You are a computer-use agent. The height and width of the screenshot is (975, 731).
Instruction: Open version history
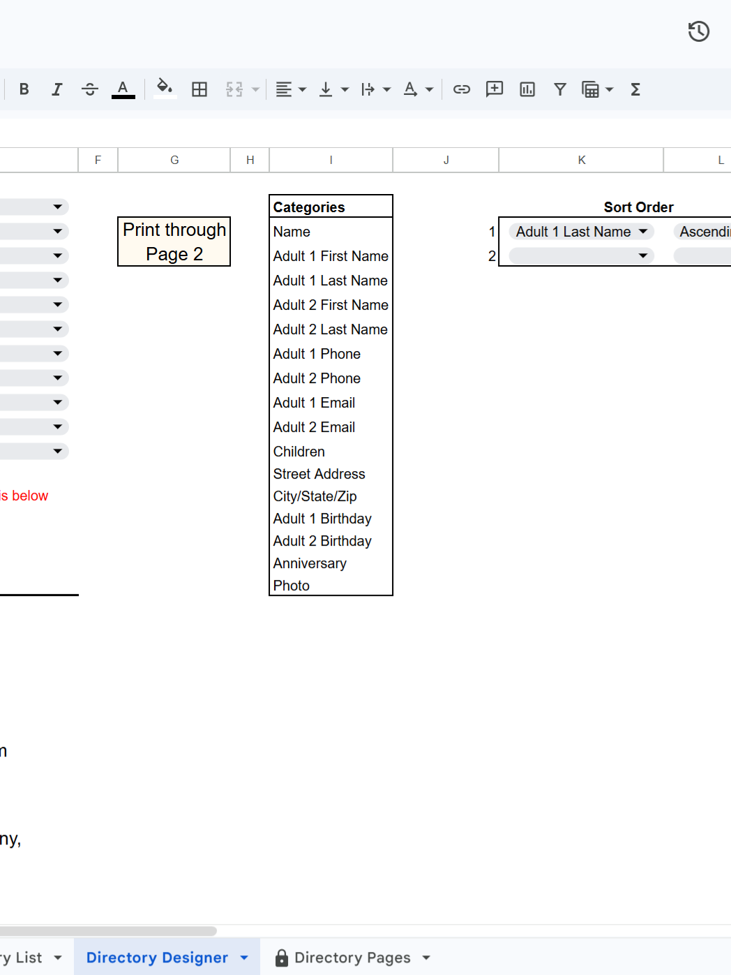click(698, 31)
